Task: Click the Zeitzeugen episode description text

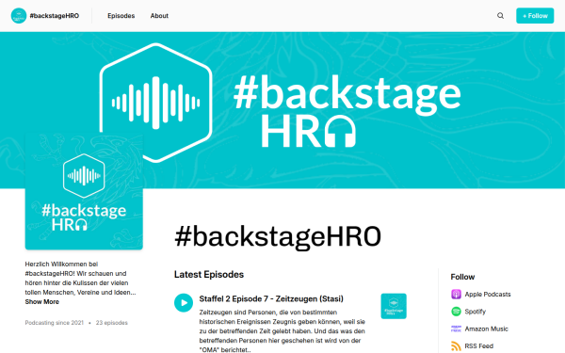Action: [282, 331]
